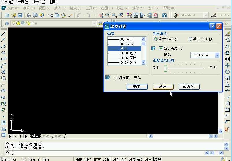232x161 pixels.
Task: Click the slider thumb for display scale
Action: [166, 68]
